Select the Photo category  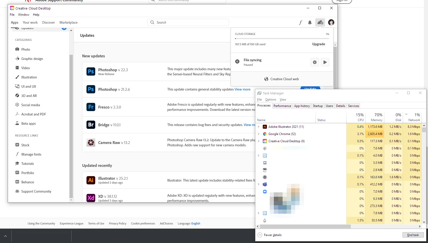[23, 49]
